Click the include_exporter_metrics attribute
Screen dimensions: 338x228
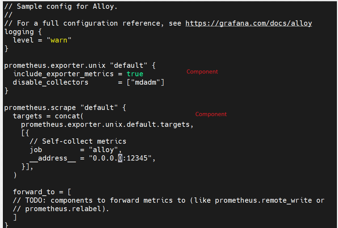(63, 74)
